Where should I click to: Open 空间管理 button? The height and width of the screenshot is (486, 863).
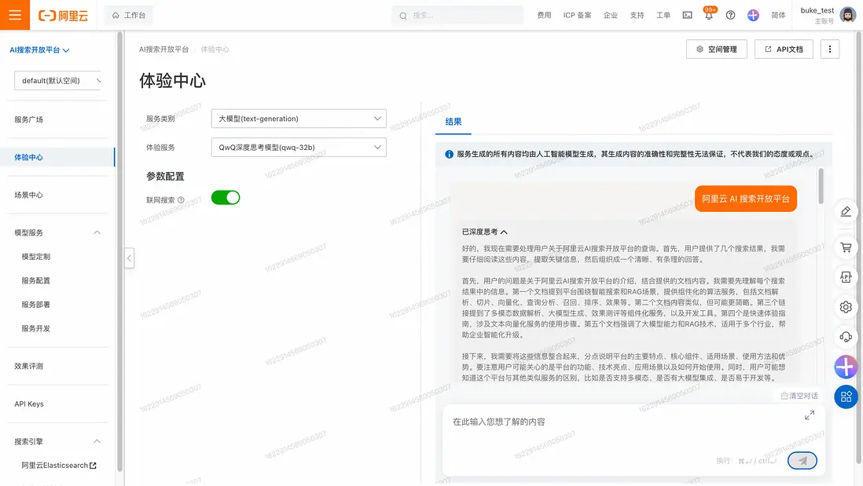717,49
